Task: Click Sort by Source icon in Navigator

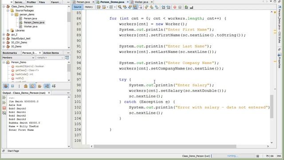Action: (54, 86)
